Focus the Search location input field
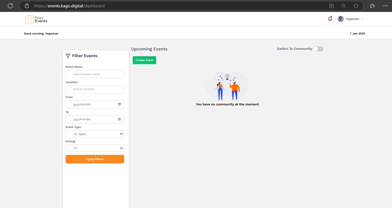Image resolution: width=392 pixels, height=208 pixels. click(x=95, y=89)
